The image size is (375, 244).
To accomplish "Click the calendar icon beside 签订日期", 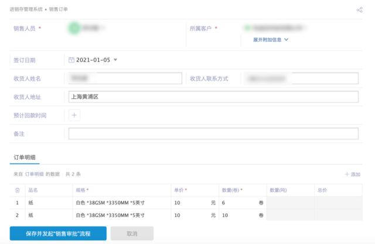I will [71, 60].
